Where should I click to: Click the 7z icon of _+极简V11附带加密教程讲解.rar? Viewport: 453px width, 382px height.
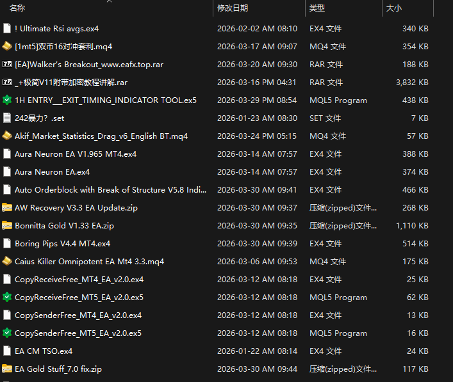click(x=7, y=82)
